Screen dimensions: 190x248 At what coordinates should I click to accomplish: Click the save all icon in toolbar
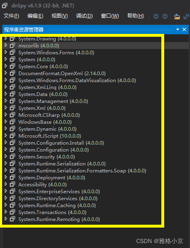[186, 16]
